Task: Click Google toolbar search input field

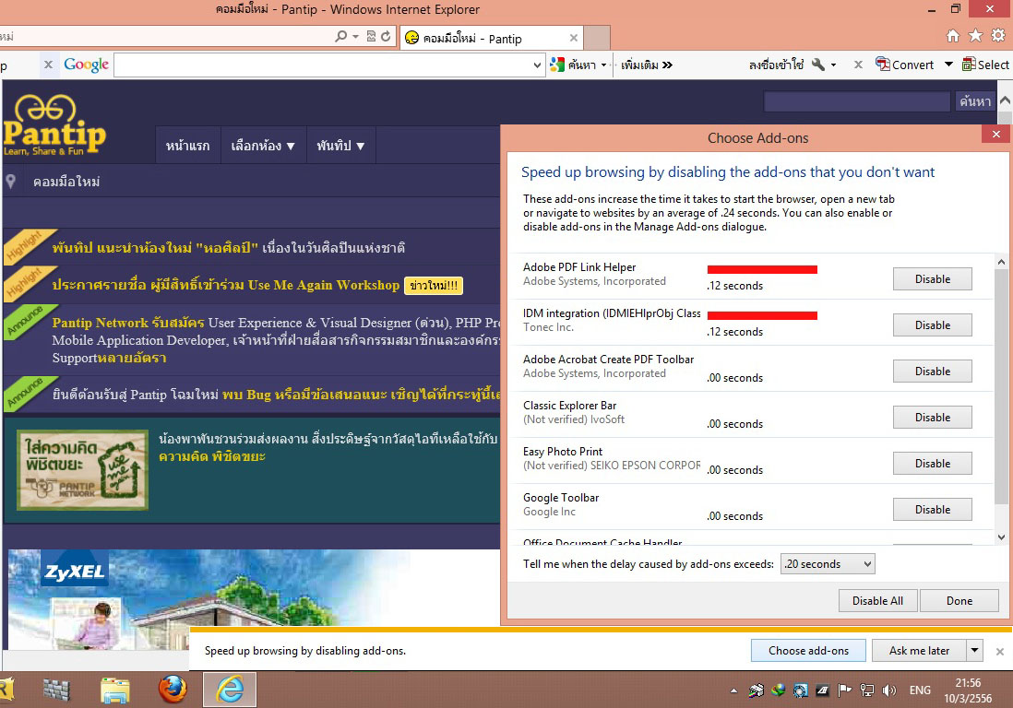Action: (x=323, y=65)
